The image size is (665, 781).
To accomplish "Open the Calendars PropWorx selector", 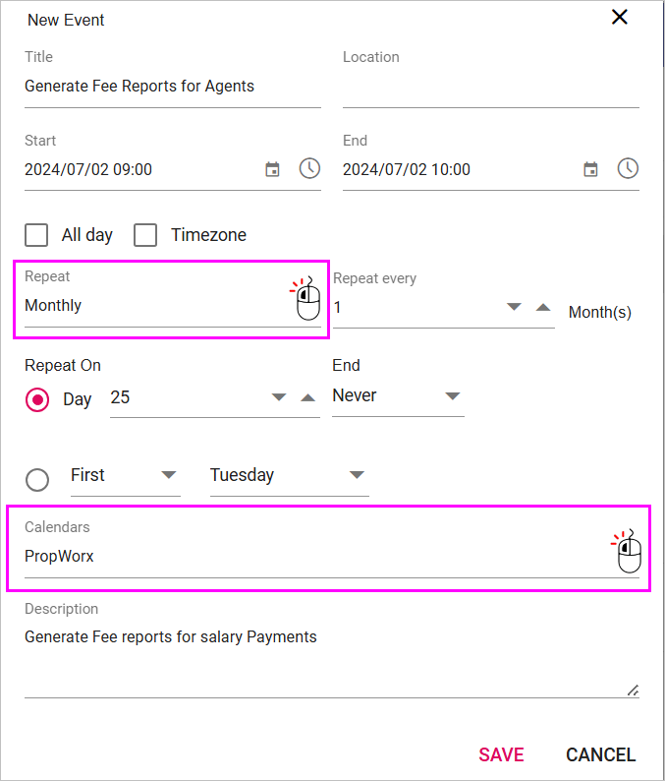I will 332,549.
